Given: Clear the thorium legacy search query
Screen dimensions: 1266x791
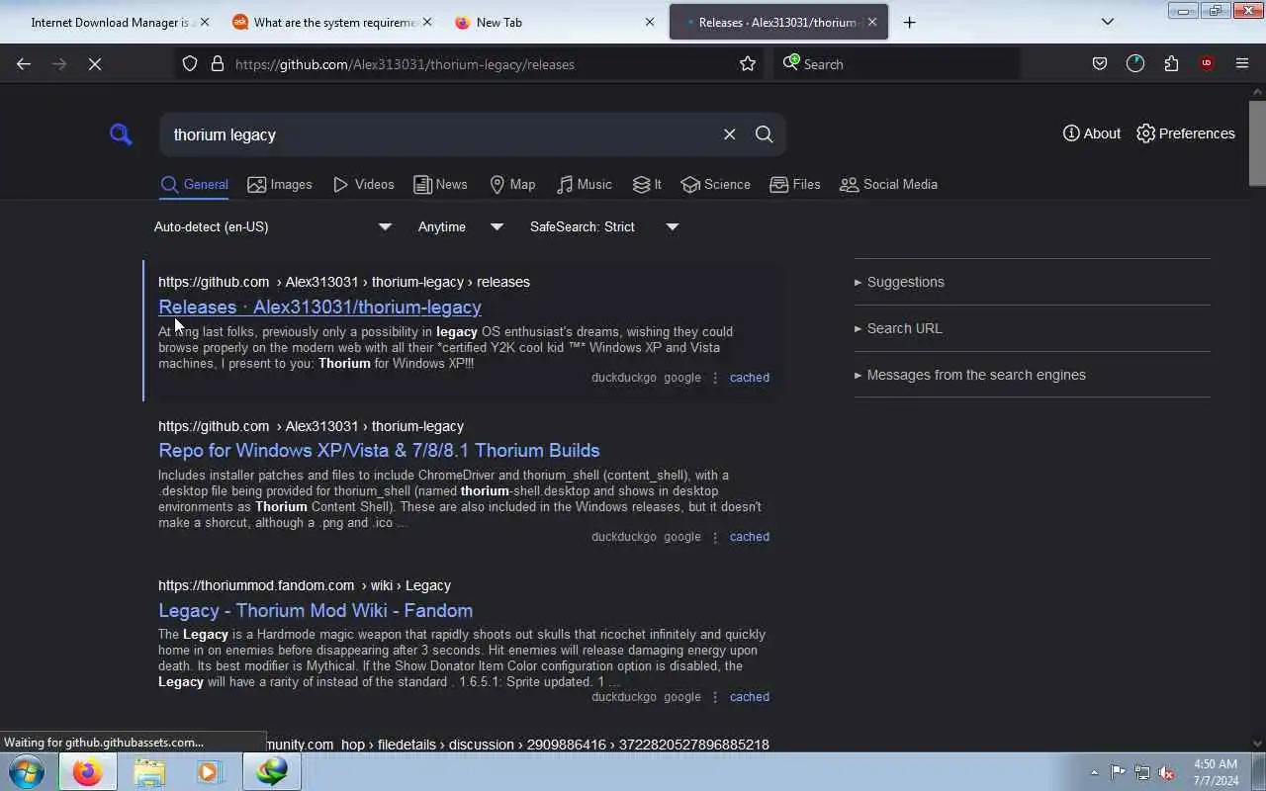Looking at the screenshot, I should [729, 134].
